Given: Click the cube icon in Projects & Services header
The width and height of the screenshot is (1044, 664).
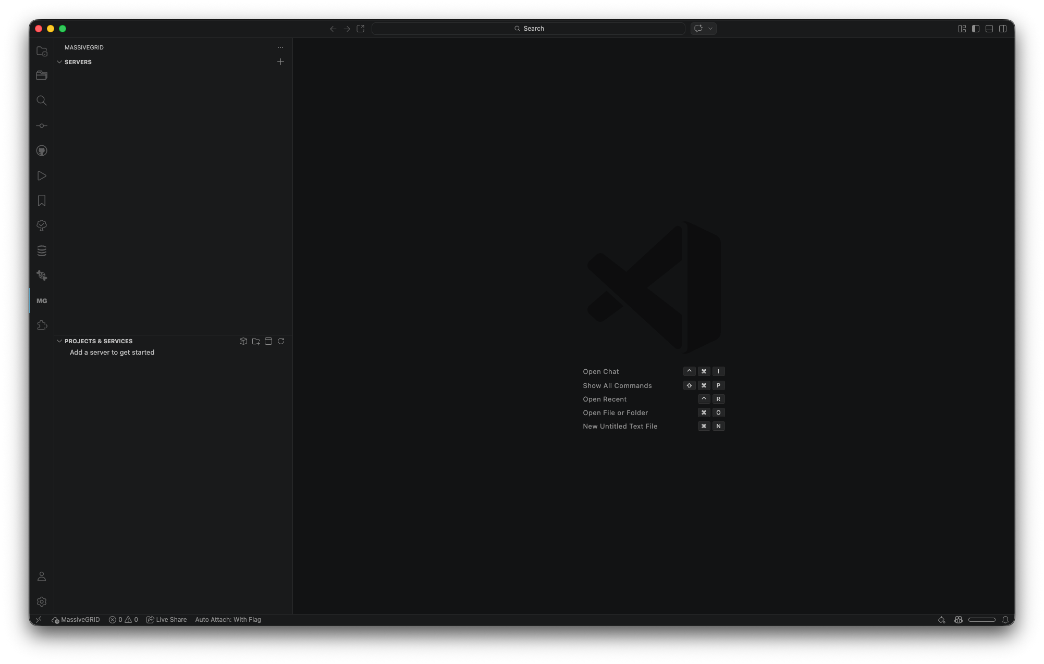Looking at the screenshot, I should [x=243, y=341].
